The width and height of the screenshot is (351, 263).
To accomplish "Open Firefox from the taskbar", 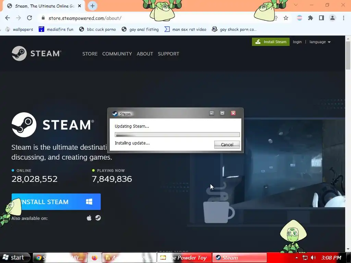I will tap(94, 258).
